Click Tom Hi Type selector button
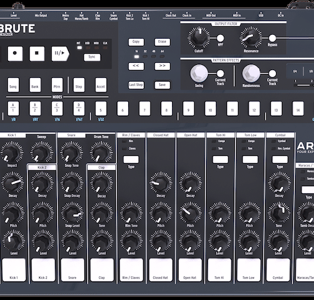314x300 pixels. [x=220, y=159]
